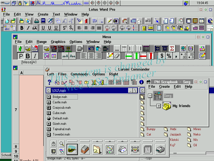
Task: Click Word Pro help lightbulb icon
Action: coord(210,21)
